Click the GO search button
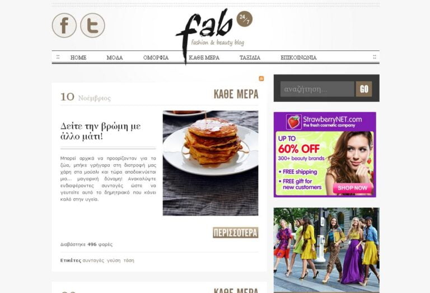 364,89
